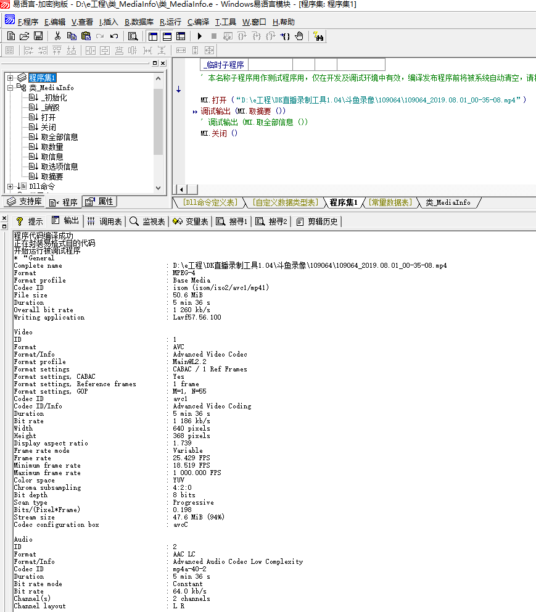Click the Copy toolbar icon
This screenshot has height=612, width=536.
pos(72,36)
